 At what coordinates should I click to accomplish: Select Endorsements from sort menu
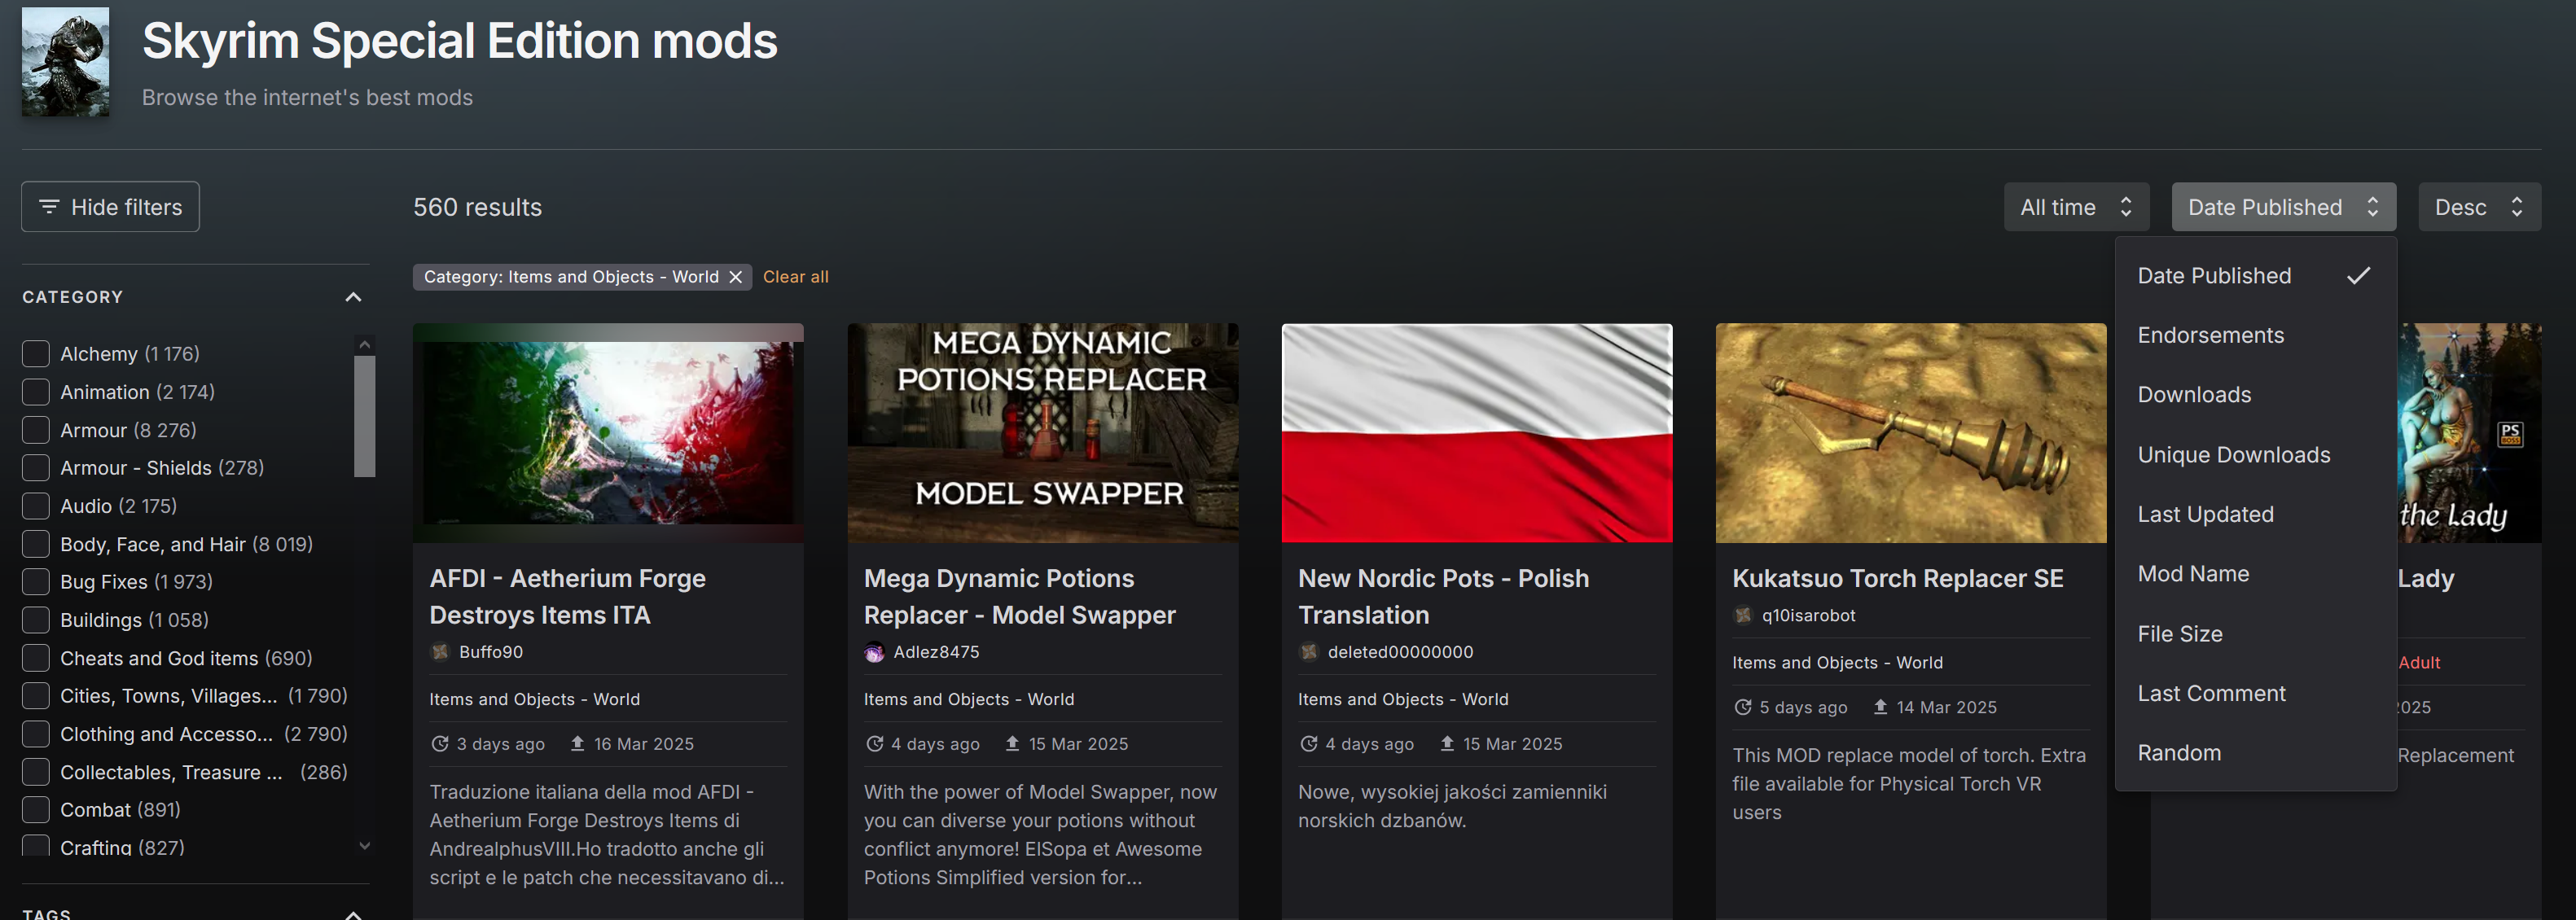click(x=2210, y=335)
